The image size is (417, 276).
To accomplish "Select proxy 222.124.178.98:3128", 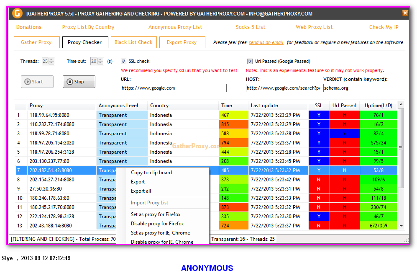I will coord(206,217).
